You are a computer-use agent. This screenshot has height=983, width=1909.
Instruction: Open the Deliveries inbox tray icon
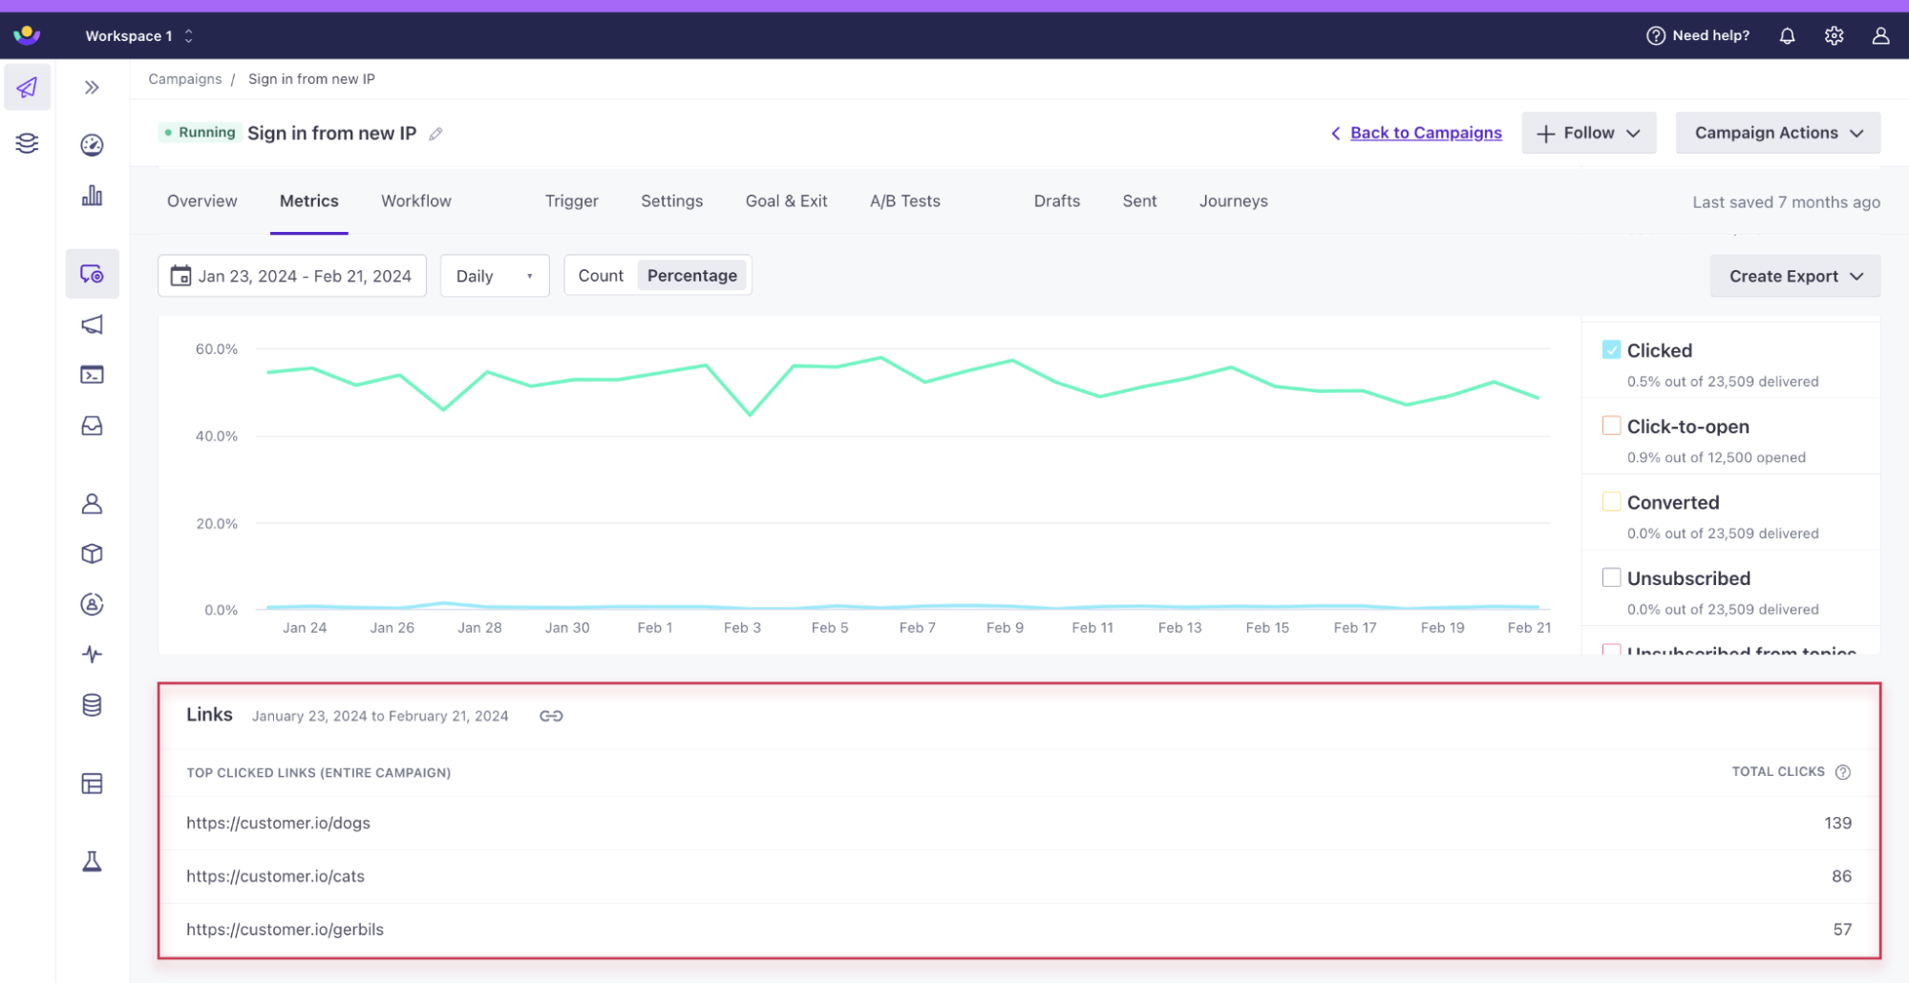pyautogui.click(x=92, y=426)
